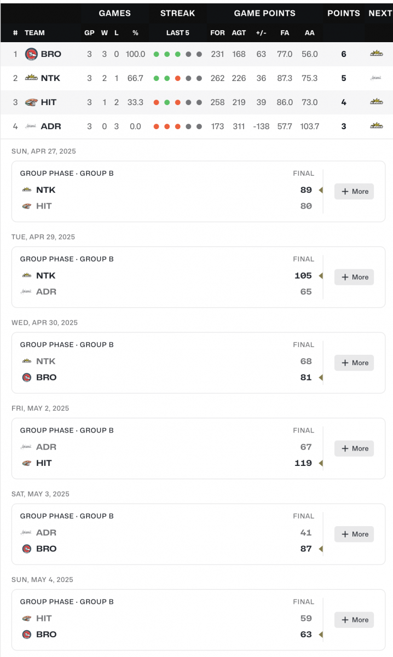Click the ADR logo in the May 2 game
This screenshot has height=657, width=393.
click(x=27, y=447)
